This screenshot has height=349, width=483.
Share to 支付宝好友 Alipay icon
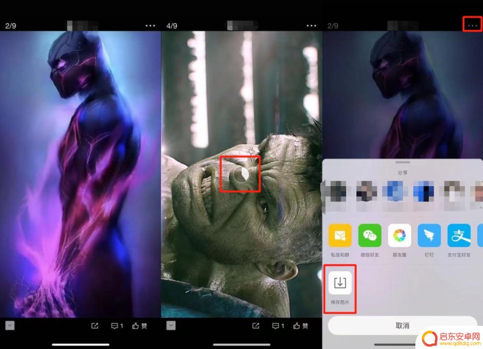point(459,235)
